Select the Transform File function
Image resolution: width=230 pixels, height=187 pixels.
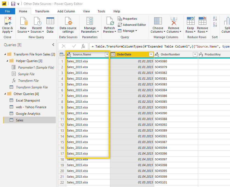(x=28, y=81)
